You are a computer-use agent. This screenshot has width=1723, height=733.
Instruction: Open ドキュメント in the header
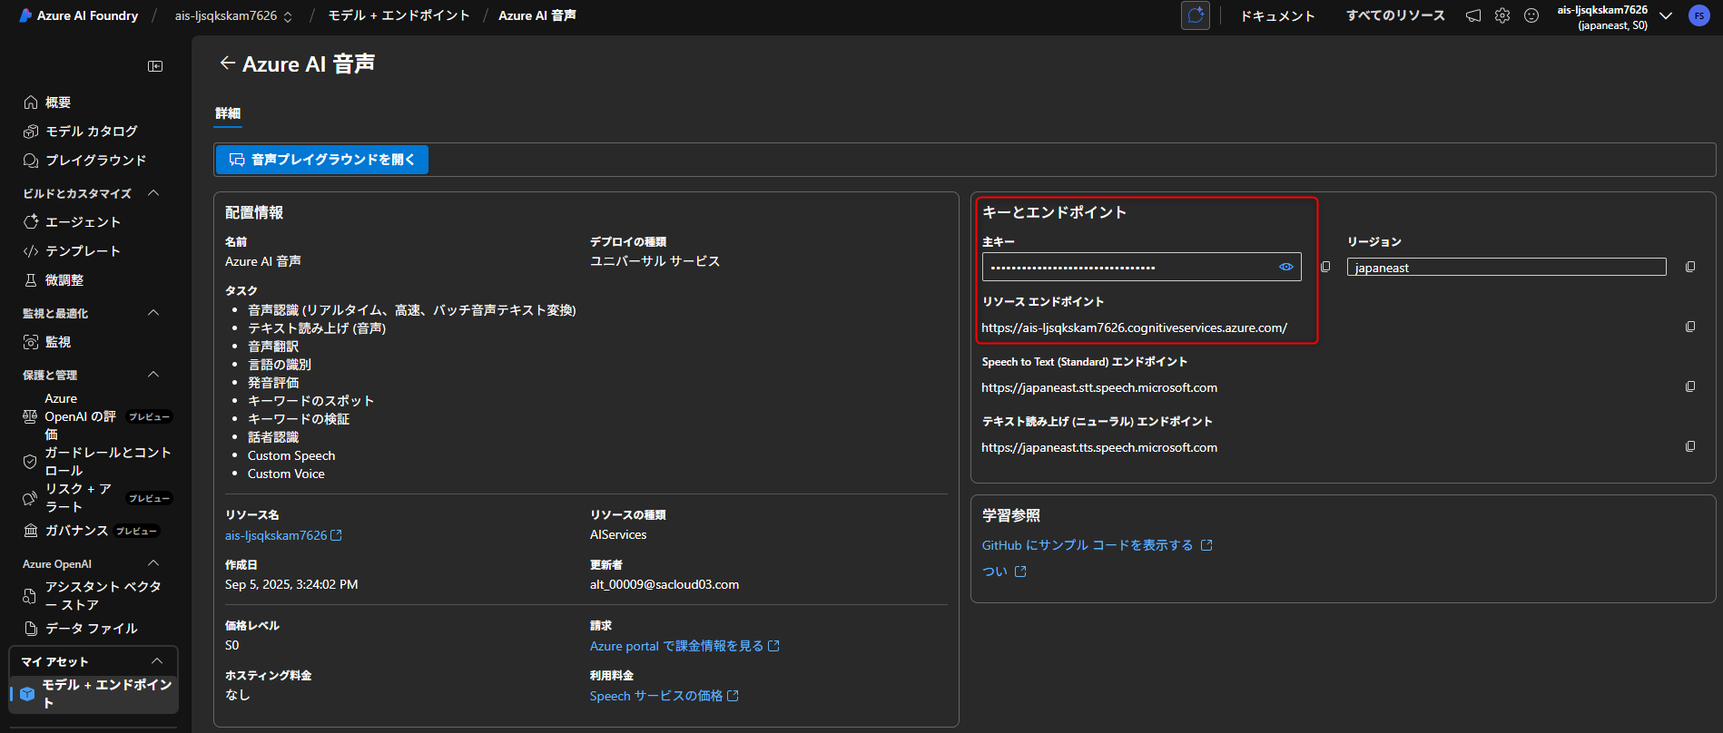pyautogui.click(x=1277, y=15)
